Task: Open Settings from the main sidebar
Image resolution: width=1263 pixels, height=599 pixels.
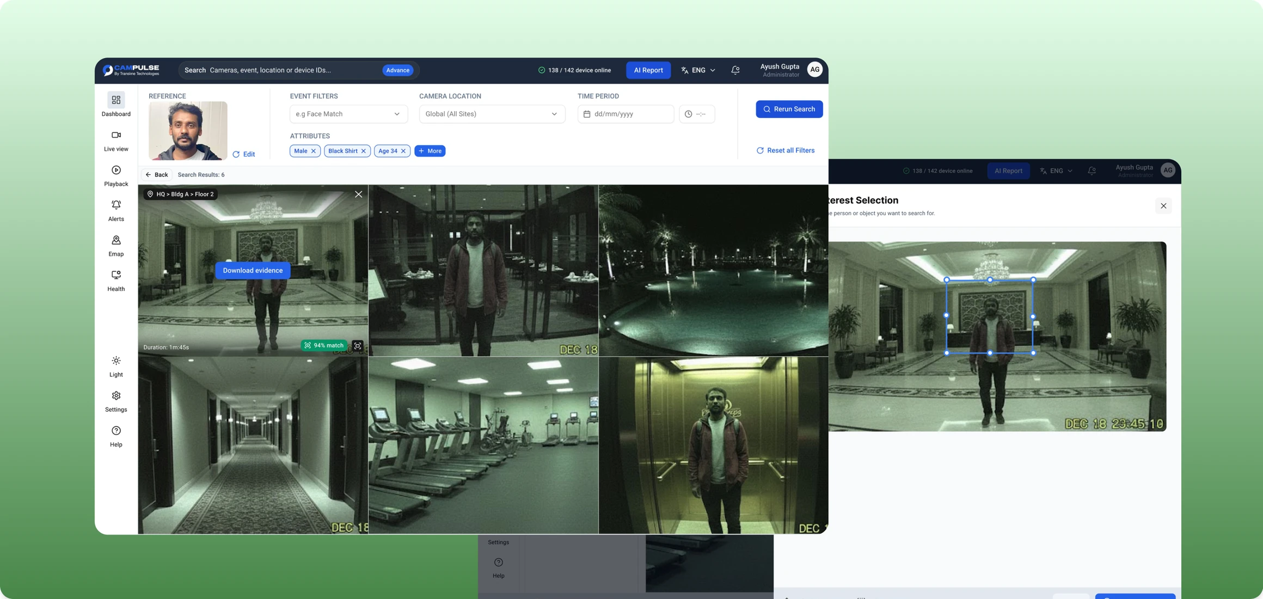Action: pos(116,401)
